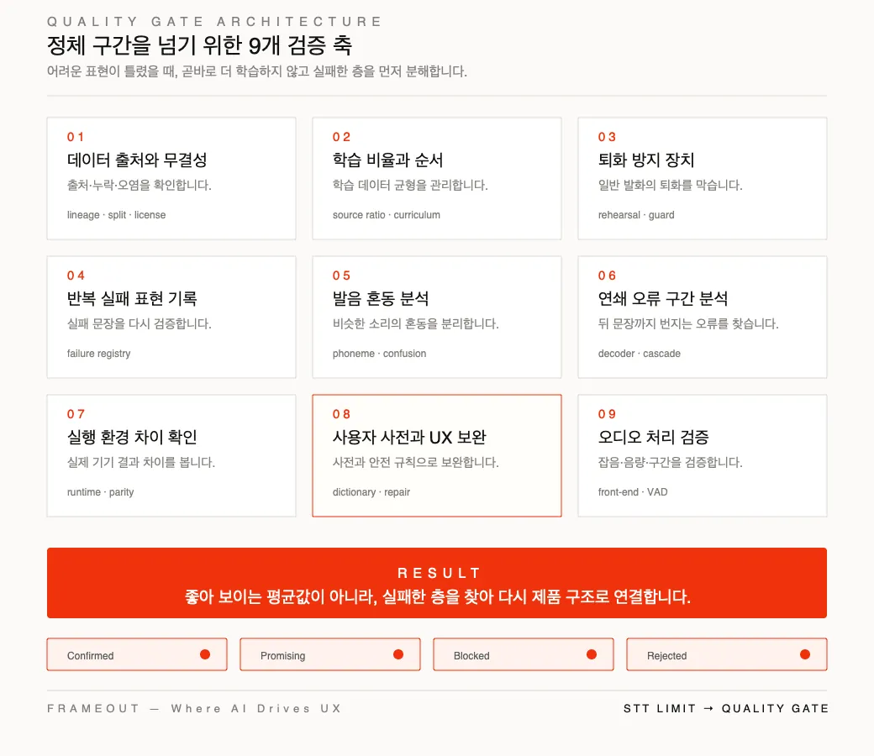
Task: Click the subtitle starting 어려운 표현이 틀렸을 때
Action: click(257, 71)
